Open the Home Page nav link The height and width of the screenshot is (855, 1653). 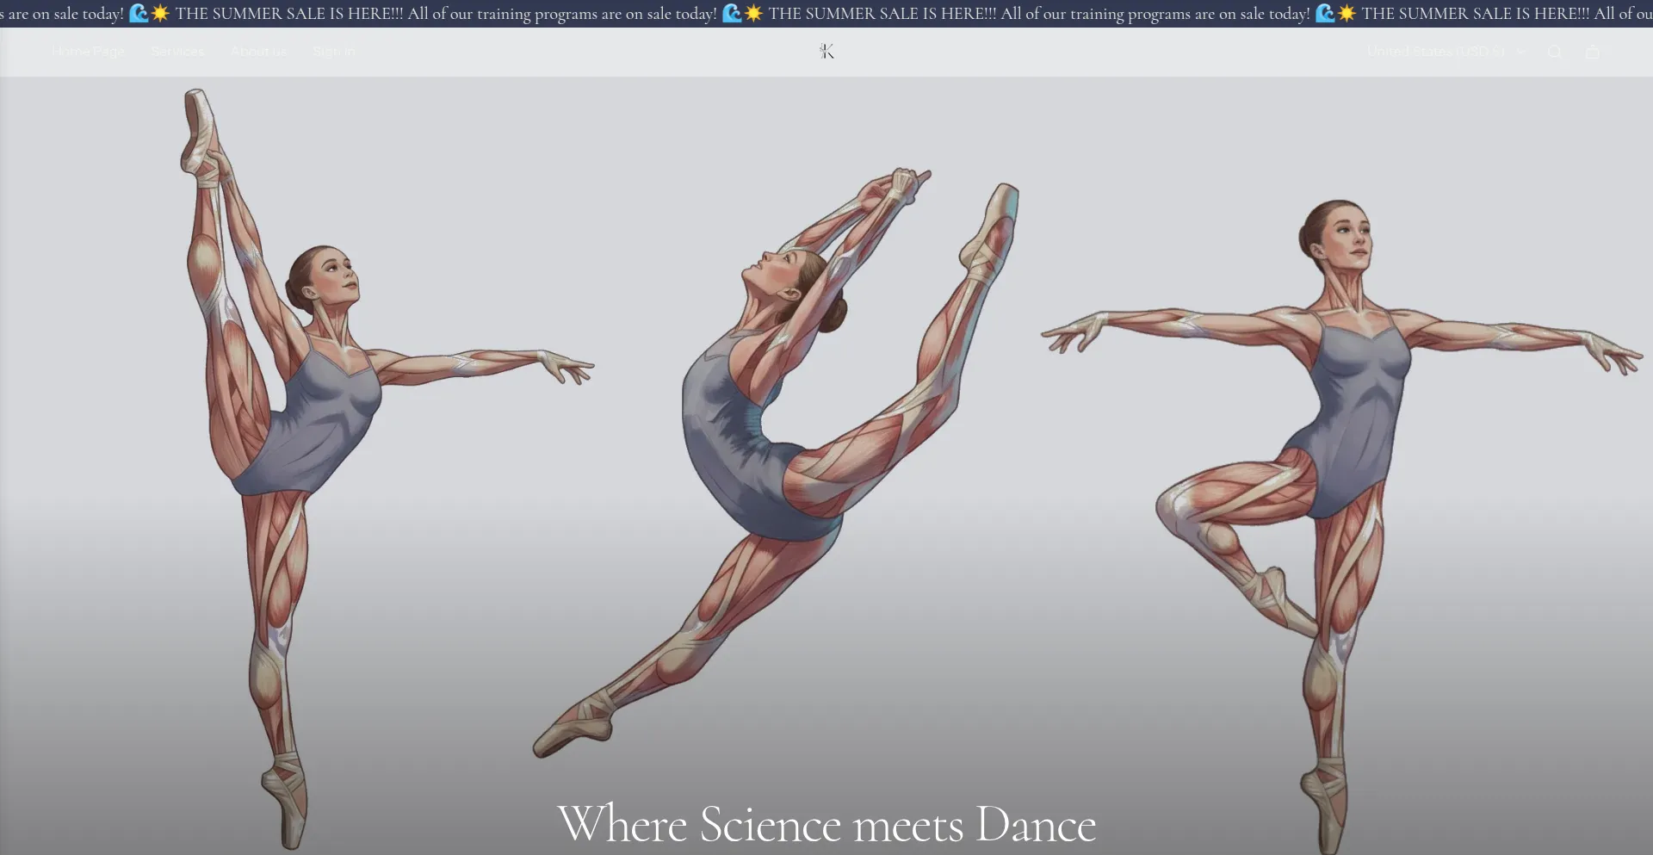(88, 52)
